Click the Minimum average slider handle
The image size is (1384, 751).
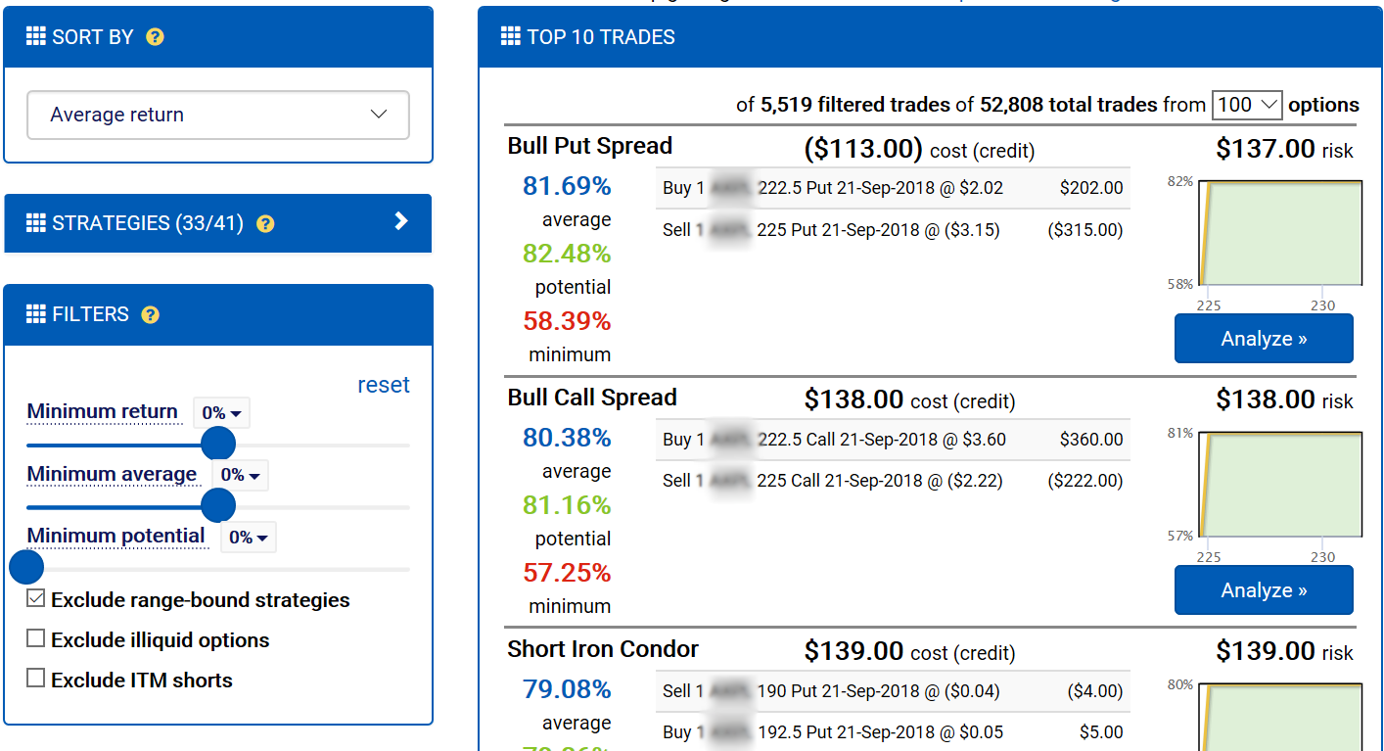(x=217, y=505)
